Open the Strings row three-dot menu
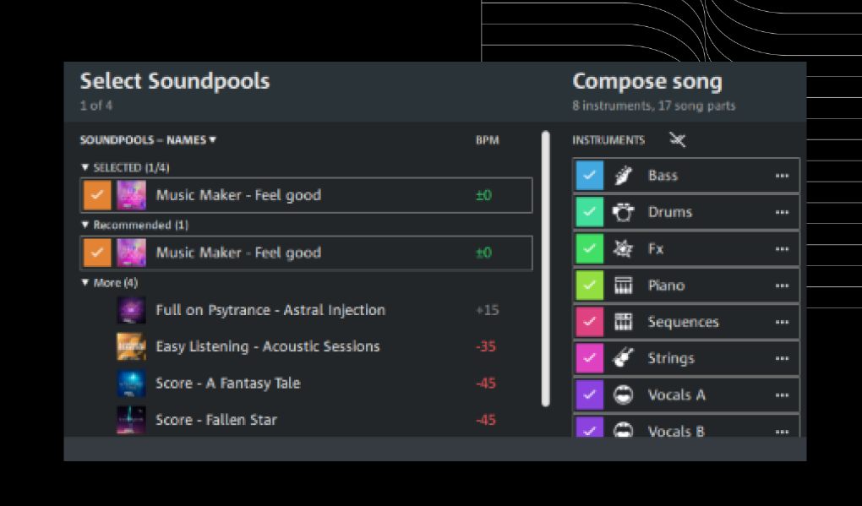The height and width of the screenshot is (506, 862). click(x=782, y=358)
